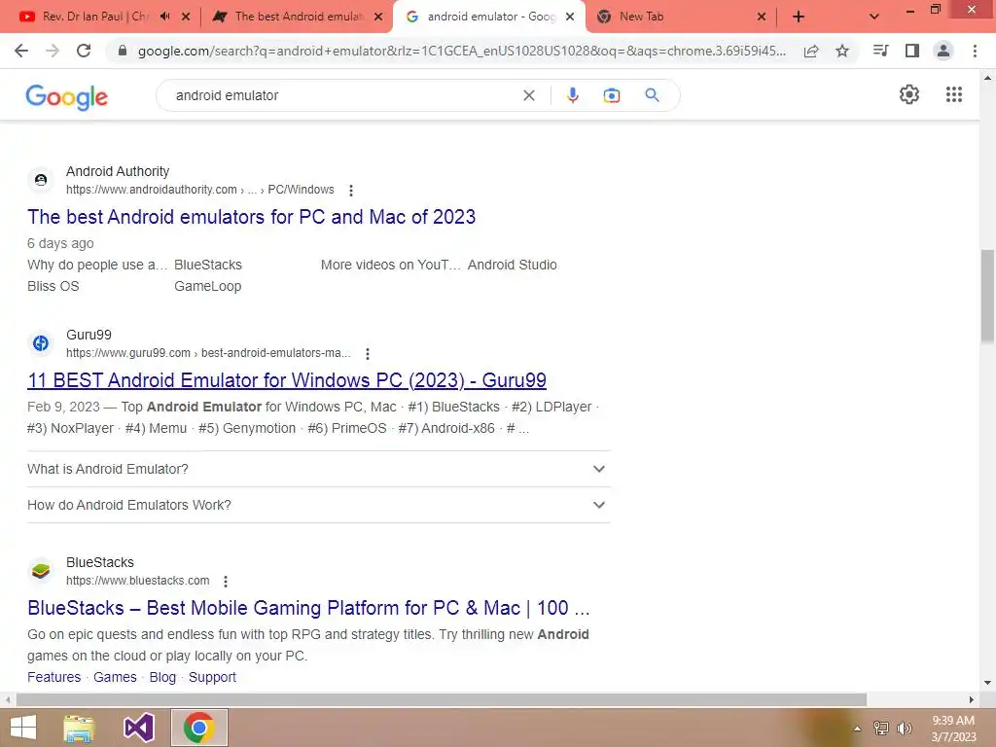Click the forward navigation arrow
The image size is (996, 747).
53,51
